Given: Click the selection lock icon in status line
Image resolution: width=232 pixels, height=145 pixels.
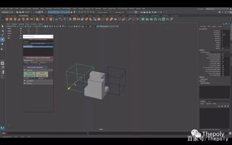Looking at the screenshot, I should point(71,12).
